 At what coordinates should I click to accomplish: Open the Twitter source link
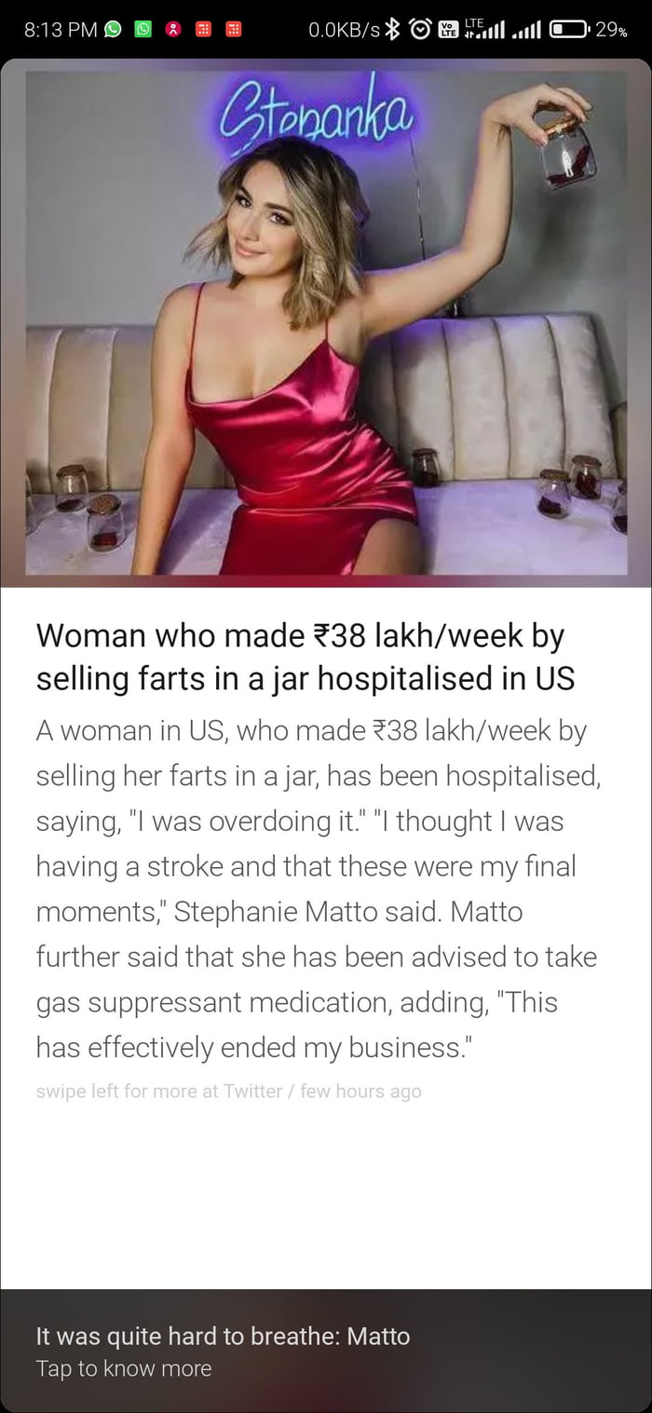(252, 1091)
